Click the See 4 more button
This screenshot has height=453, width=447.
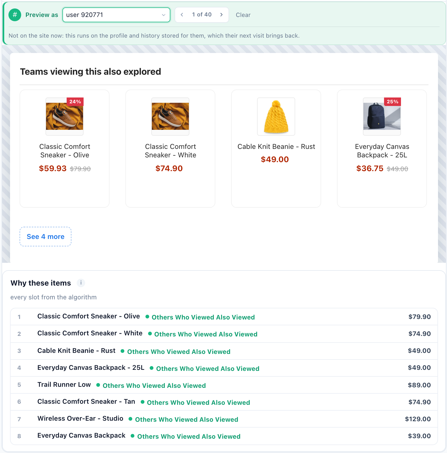point(45,237)
